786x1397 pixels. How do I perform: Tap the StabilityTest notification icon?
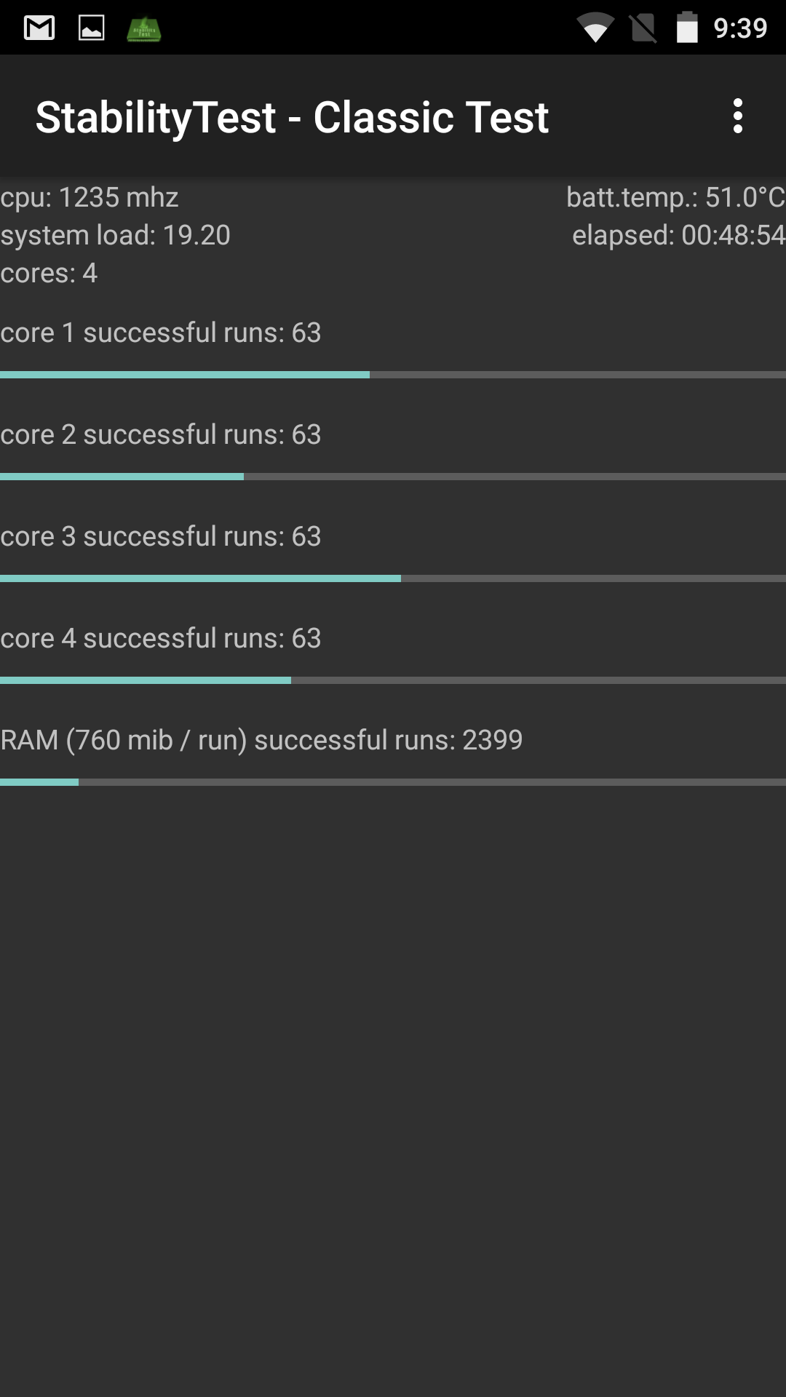(x=143, y=28)
